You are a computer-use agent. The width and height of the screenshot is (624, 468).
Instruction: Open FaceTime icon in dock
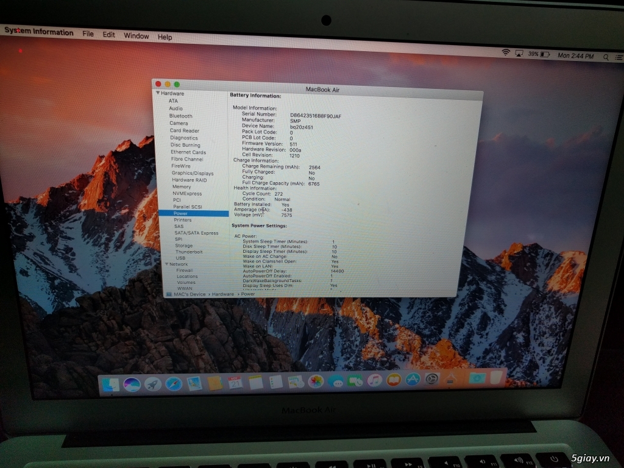(x=355, y=380)
